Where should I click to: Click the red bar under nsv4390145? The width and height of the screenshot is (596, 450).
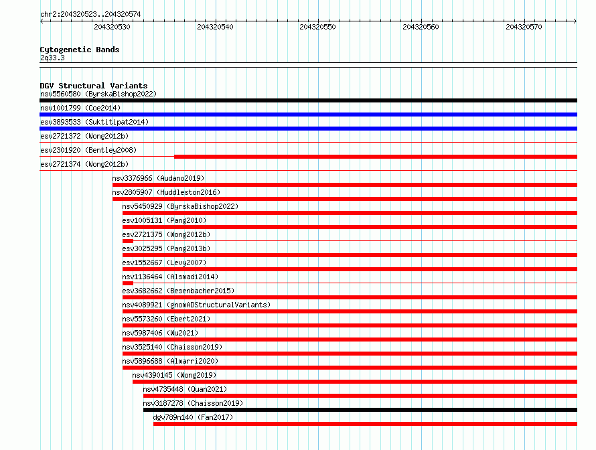pyautogui.click(x=355, y=382)
